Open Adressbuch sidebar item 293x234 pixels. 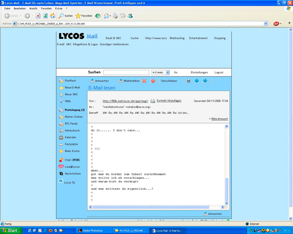(69, 130)
